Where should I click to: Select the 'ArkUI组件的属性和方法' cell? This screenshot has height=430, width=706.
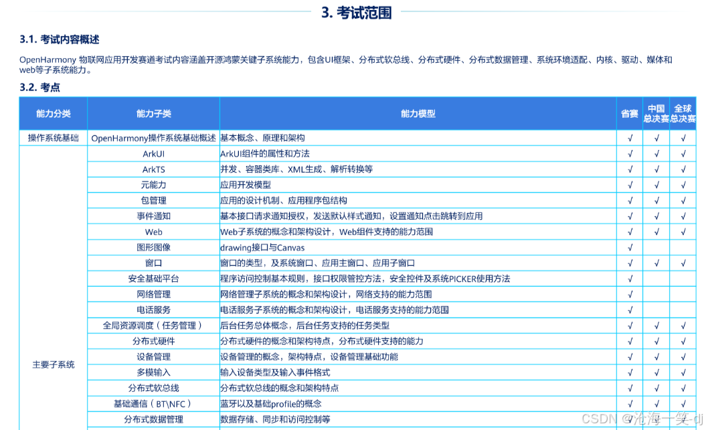pos(418,153)
